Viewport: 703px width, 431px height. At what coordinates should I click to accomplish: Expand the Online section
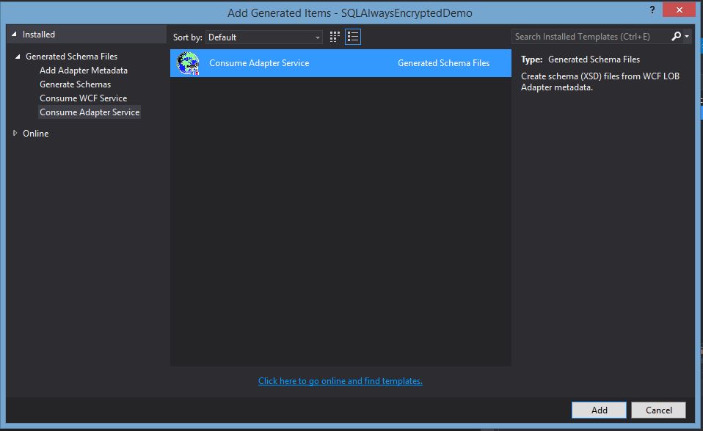(x=15, y=133)
